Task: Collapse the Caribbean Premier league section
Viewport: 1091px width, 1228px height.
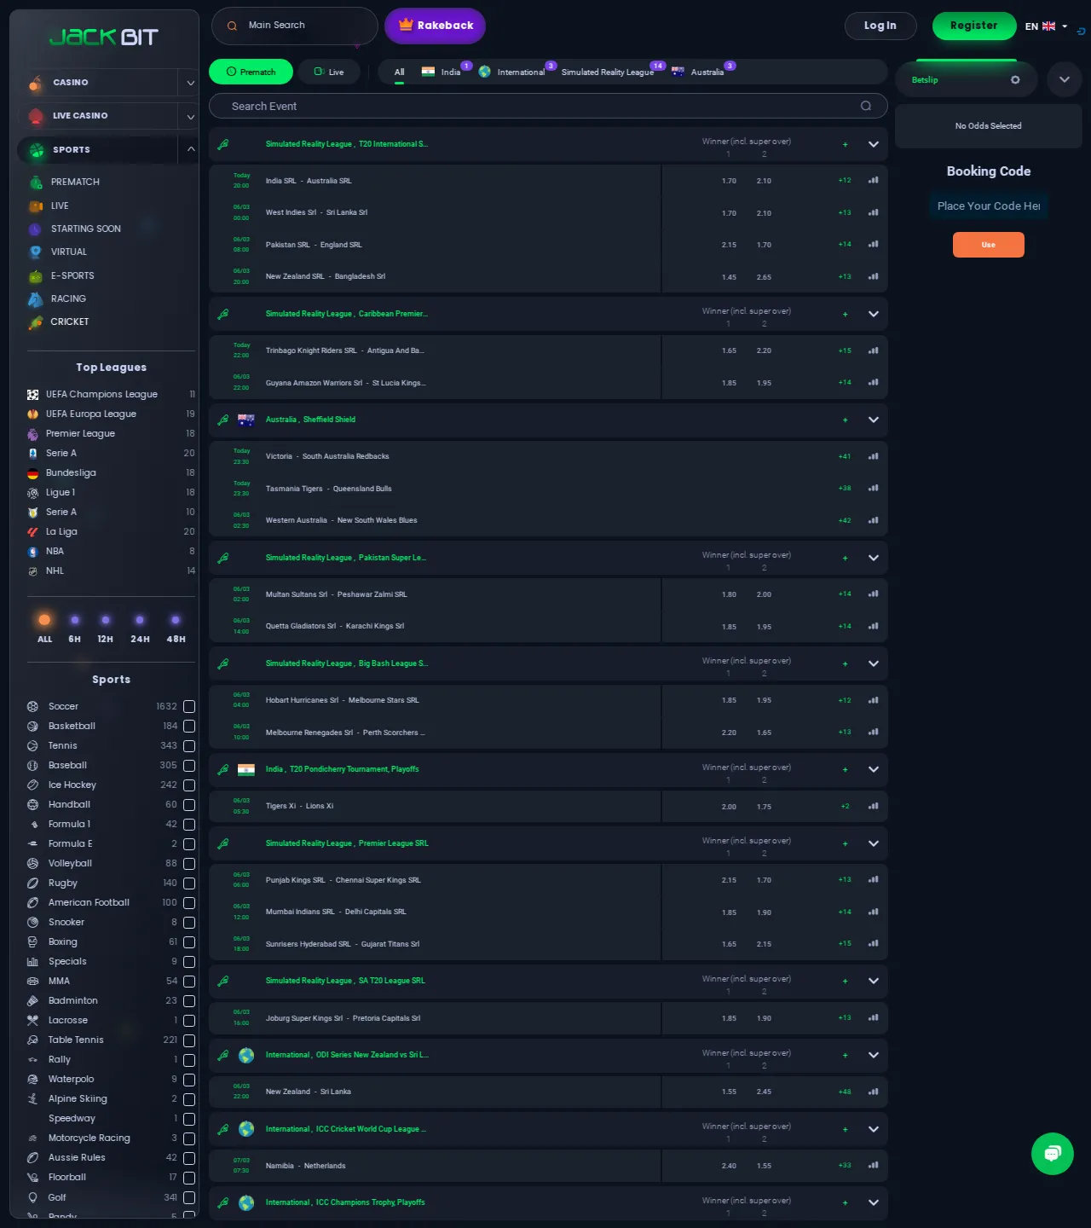Action: 874,314
